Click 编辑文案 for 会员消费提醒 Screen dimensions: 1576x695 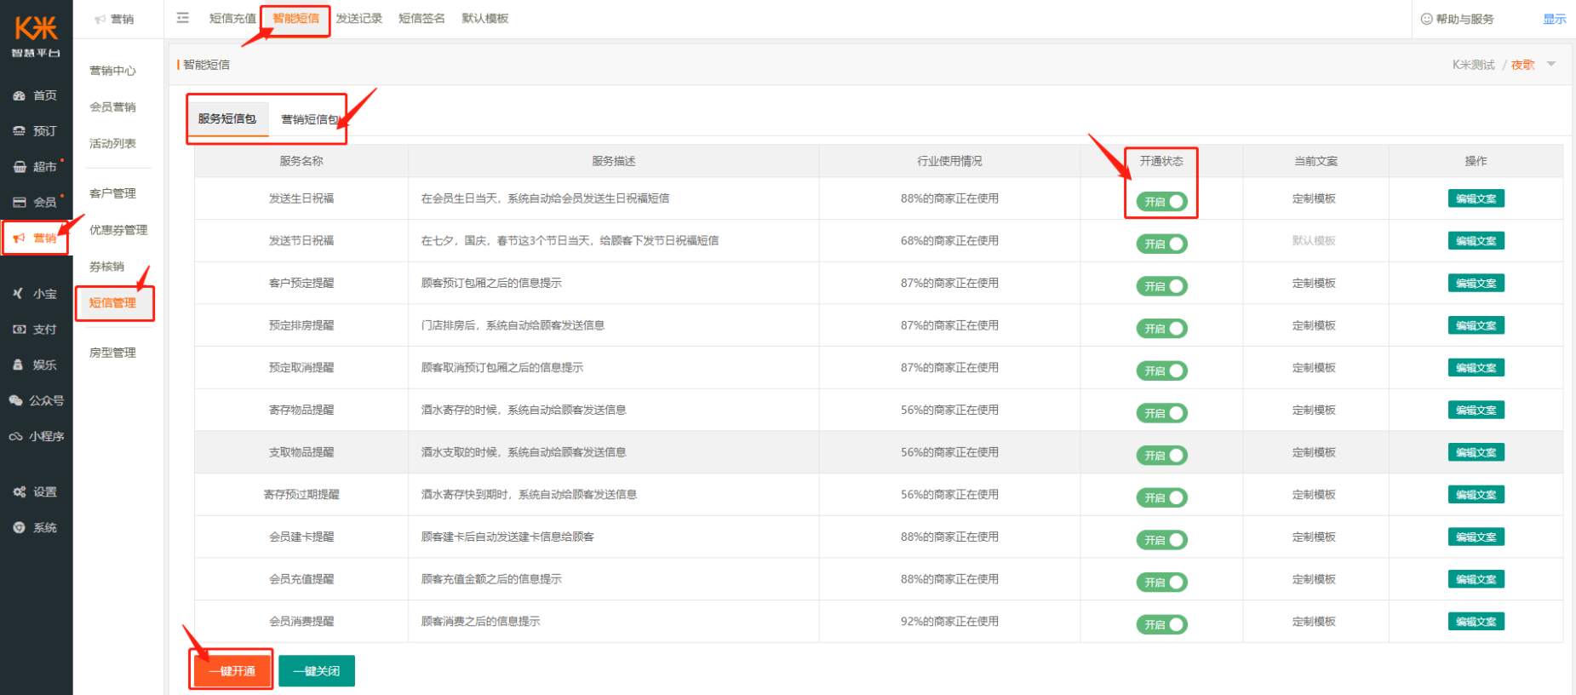(x=1476, y=622)
